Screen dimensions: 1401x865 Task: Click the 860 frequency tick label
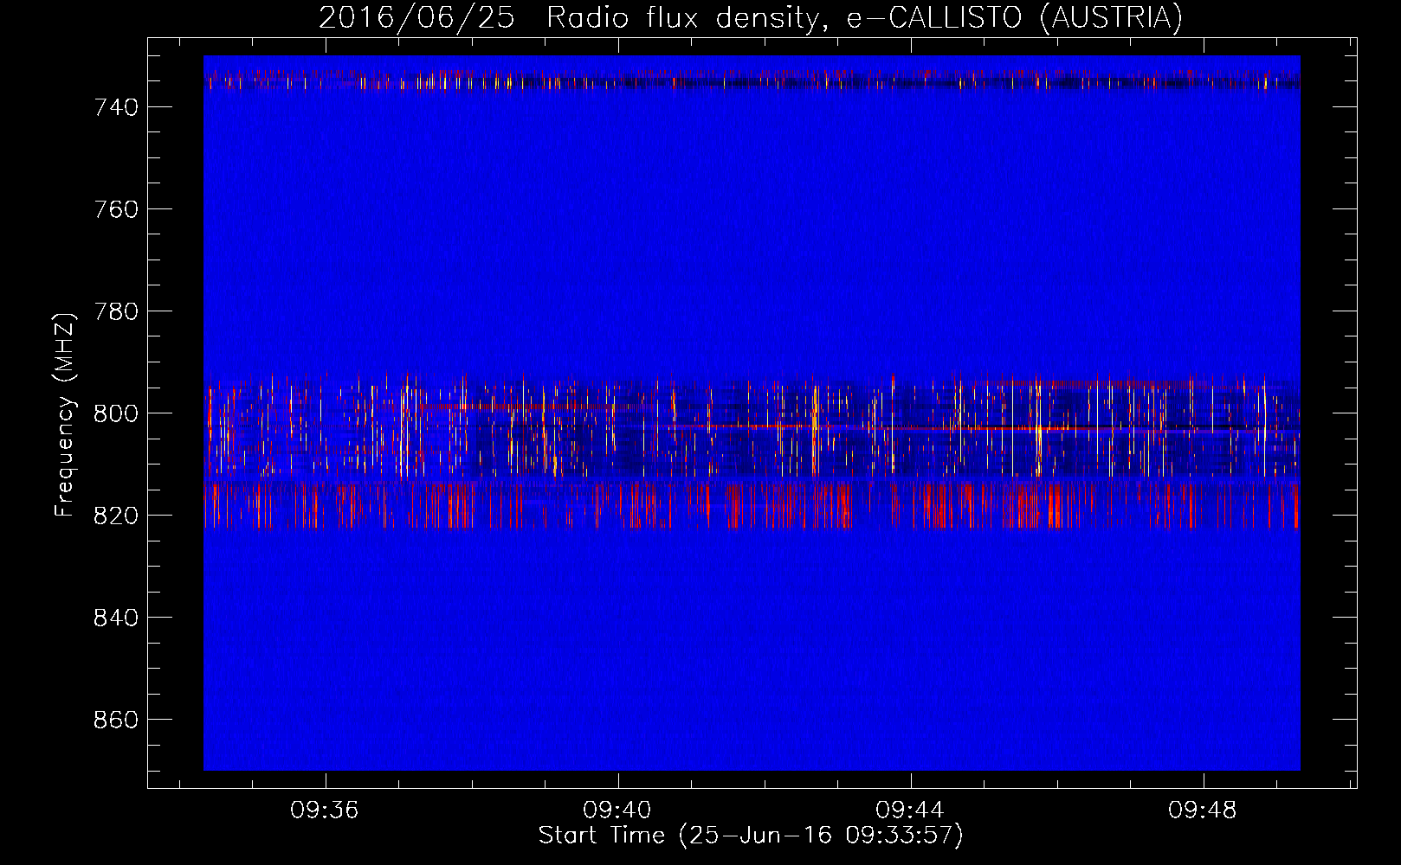tap(116, 720)
